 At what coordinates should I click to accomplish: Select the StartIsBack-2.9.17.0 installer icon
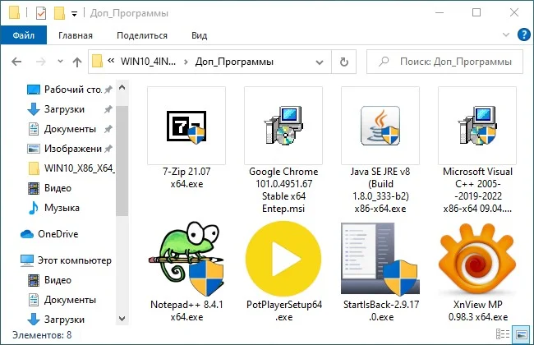click(380, 259)
